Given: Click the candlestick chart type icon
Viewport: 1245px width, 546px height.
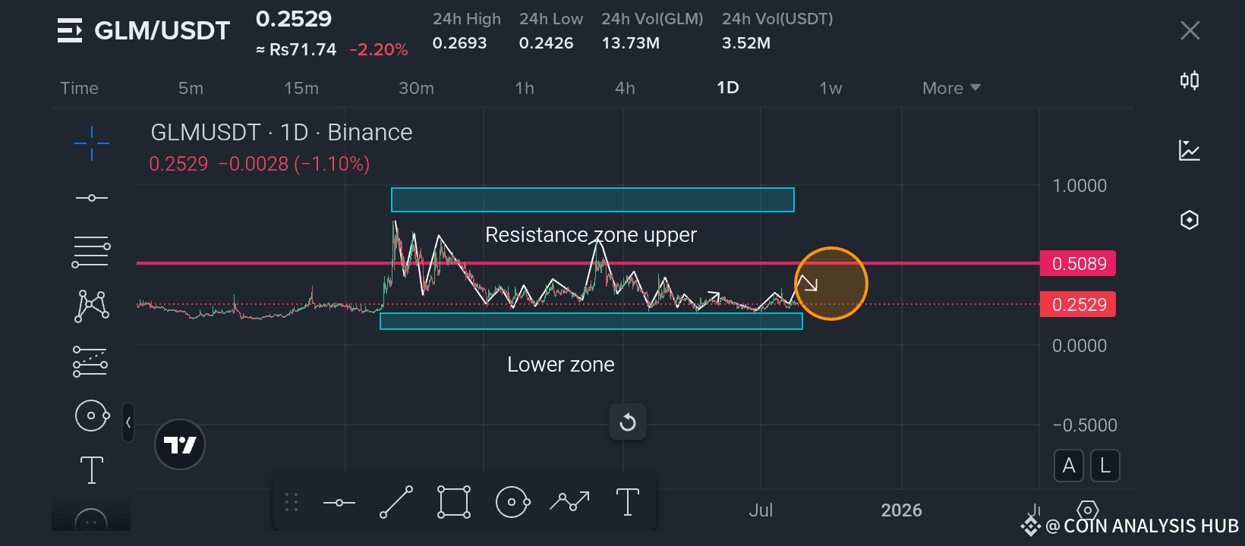Looking at the screenshot, I should 1190,80.
